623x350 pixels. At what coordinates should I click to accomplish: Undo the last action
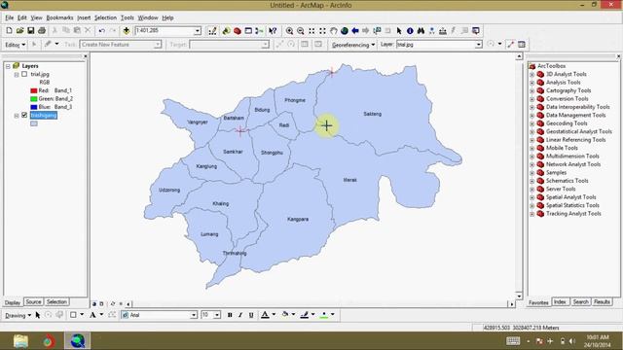[101, 30]
